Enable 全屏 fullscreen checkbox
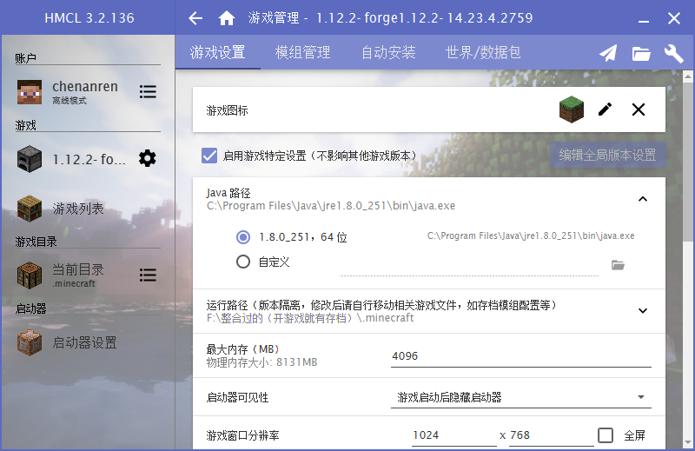 pyautogui.click(x=606, y=435)
